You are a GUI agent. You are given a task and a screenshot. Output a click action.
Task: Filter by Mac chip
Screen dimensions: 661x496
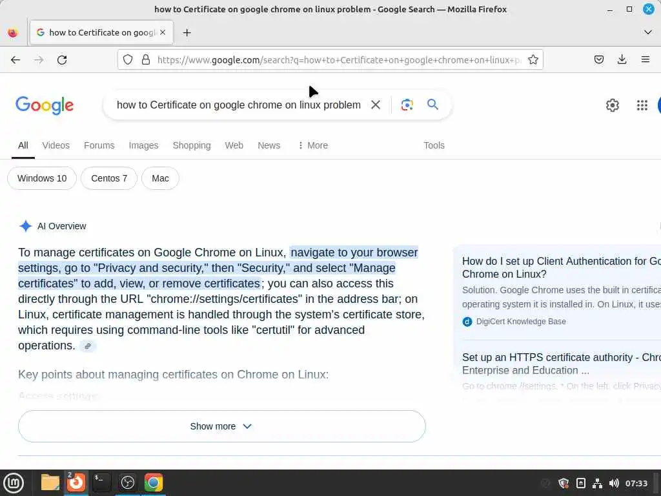click(x=160, y=178)
